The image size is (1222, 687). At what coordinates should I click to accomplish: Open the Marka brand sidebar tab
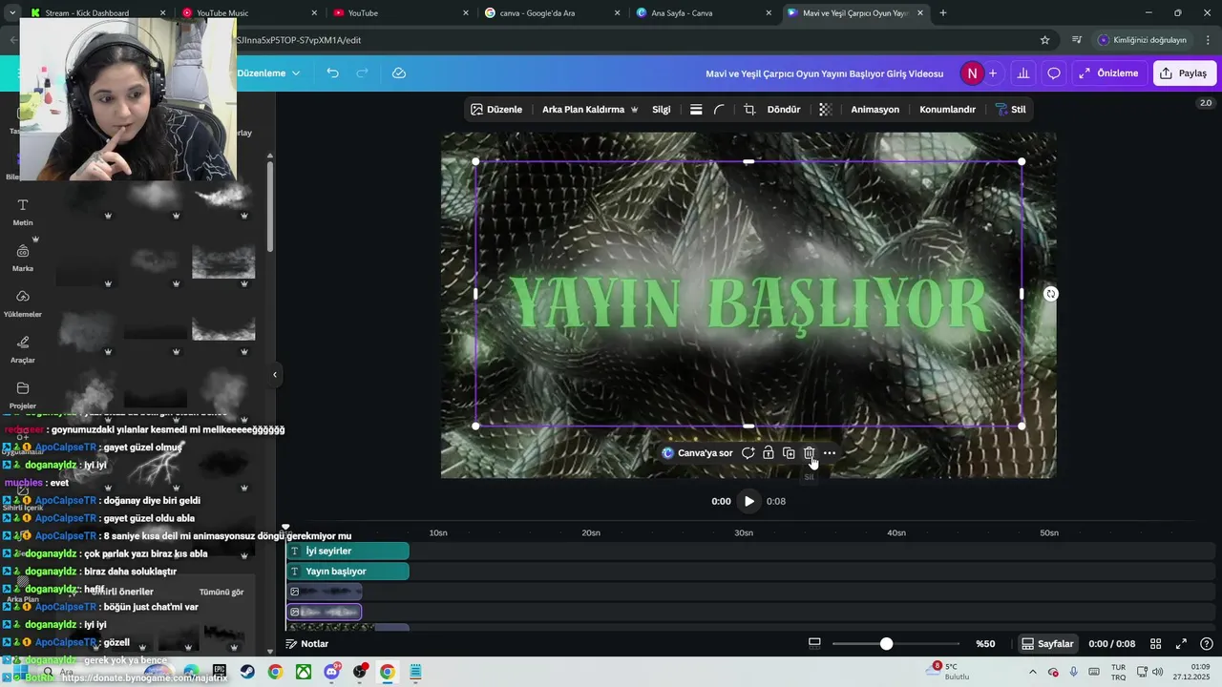pos(23,258)
